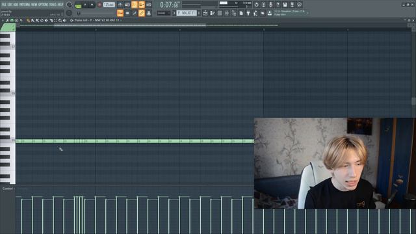416x234 pixels.
Task: Open the pattern selector name field
Action: coord(187,13)
